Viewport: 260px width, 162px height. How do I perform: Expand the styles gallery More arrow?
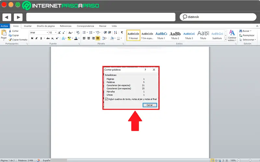[x=226, y=39]
